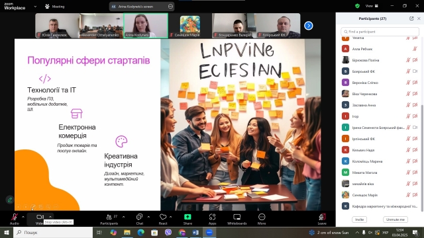Select михайлів віка in participants list
This screenshot has height=238, width=424.
point(378,184)
